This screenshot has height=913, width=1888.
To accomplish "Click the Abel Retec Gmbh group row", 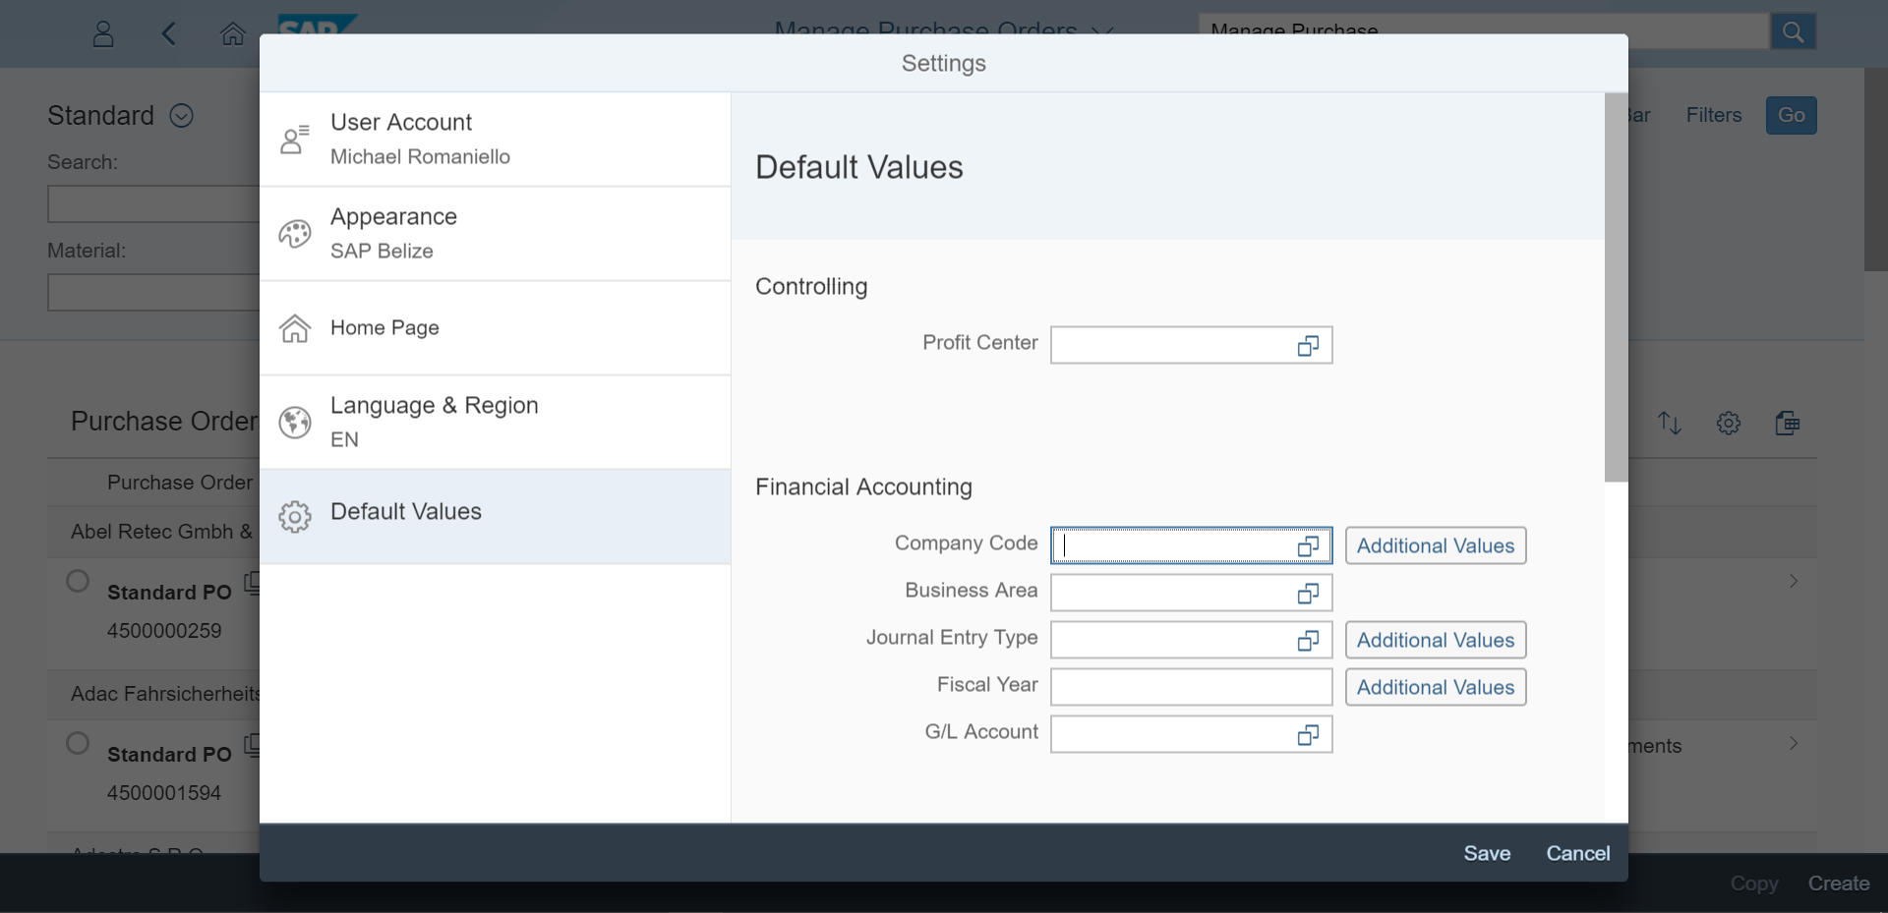I will (153, 532).
